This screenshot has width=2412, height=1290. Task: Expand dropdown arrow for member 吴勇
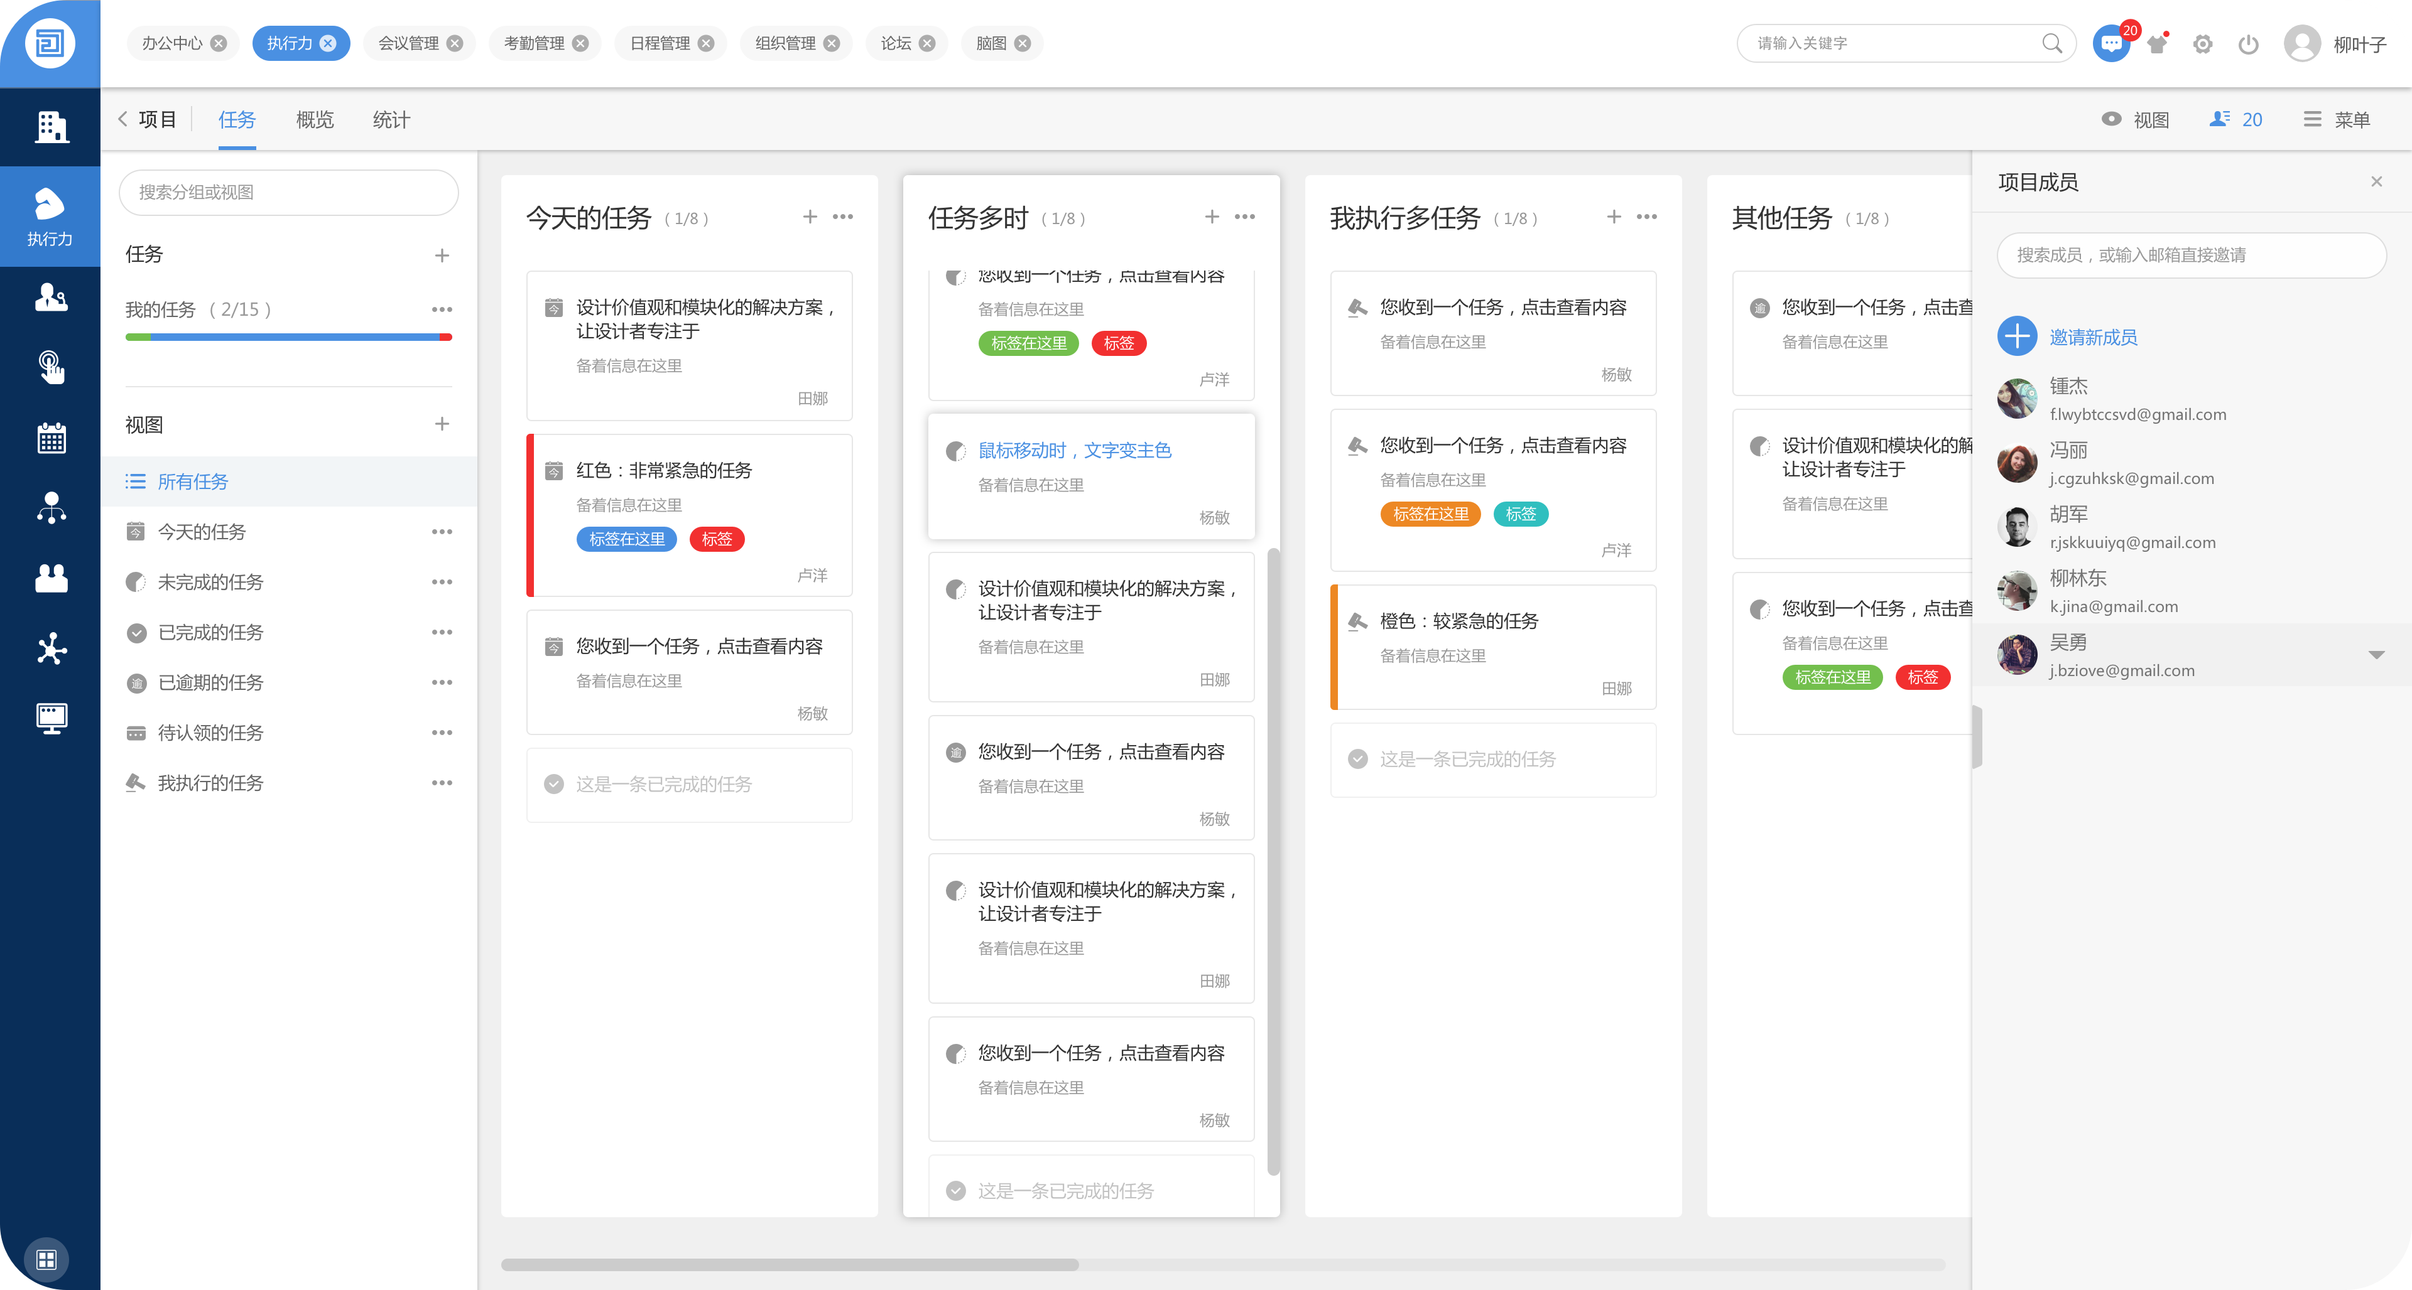pyautogui.click(x=2376, y=655)
